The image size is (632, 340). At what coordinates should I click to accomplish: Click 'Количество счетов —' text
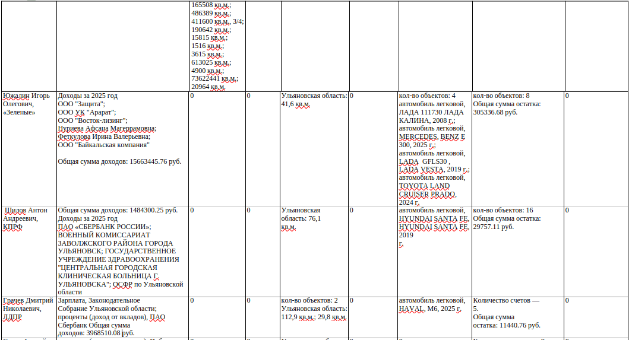(506, 300)
